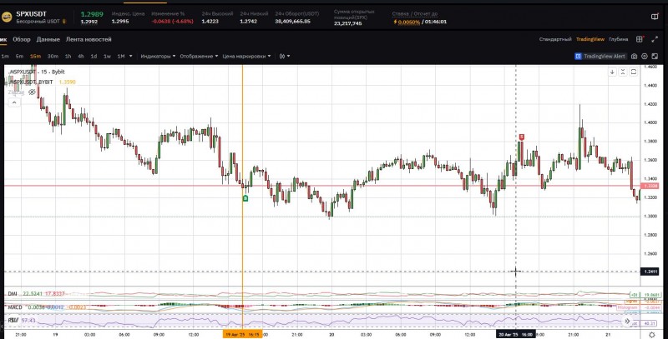668x339 pixels.
Task: Select the 4h timeframe
Action: point(81,56)
